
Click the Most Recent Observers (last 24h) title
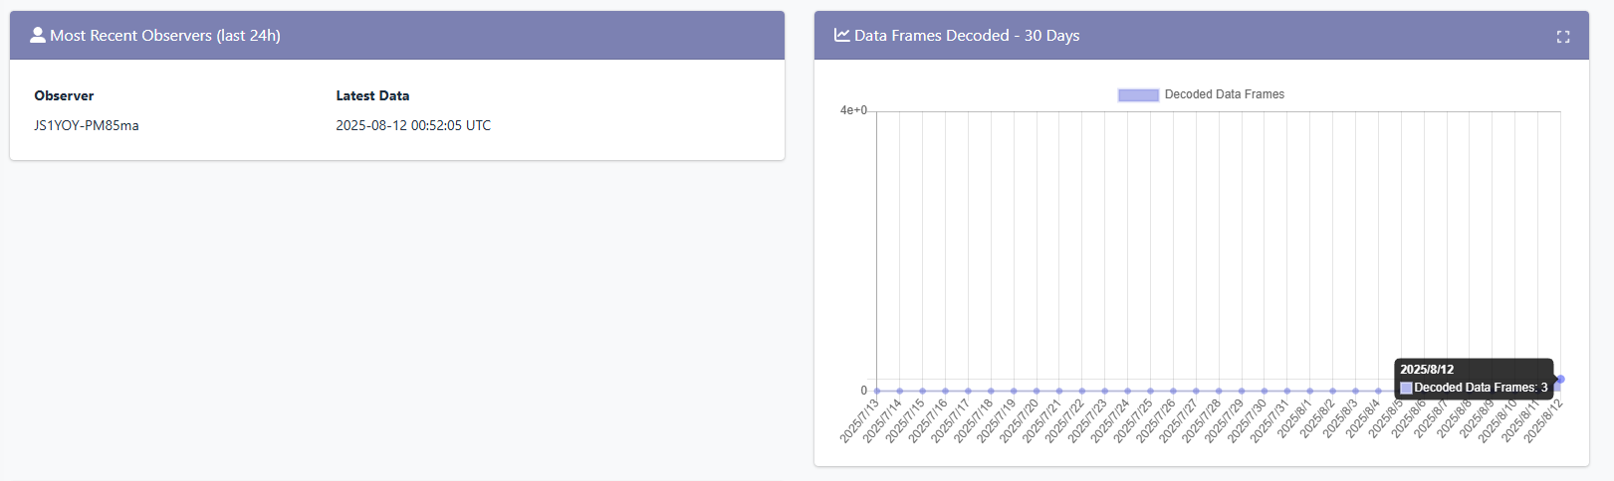coord(165,35)
